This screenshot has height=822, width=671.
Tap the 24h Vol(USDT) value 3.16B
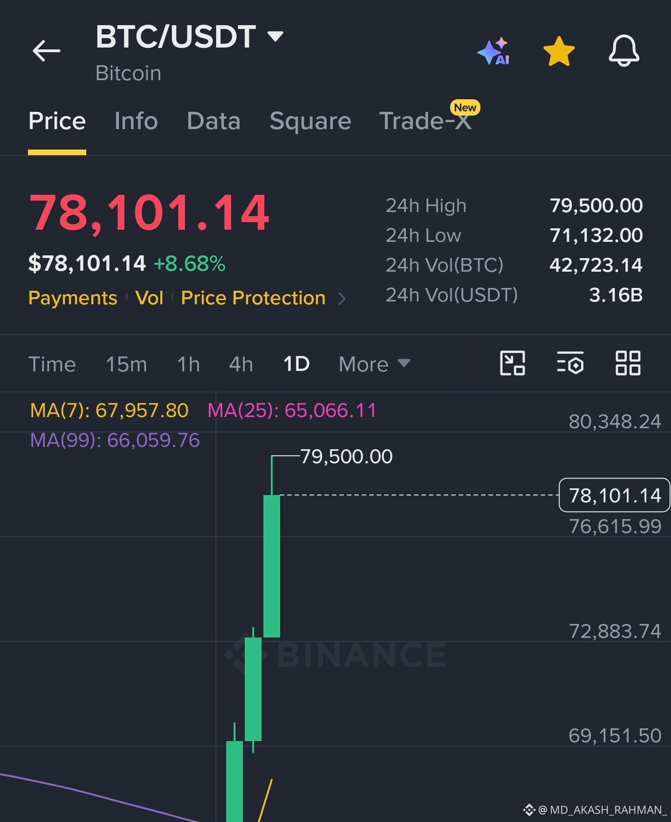(x=616, y=295)
